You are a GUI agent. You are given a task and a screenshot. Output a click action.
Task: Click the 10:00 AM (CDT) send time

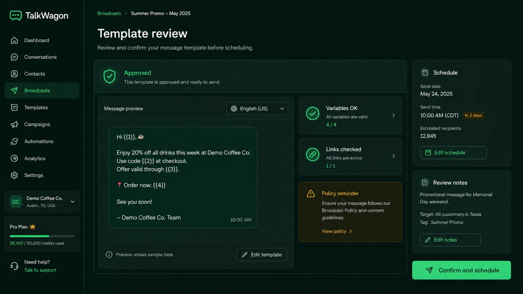pyautogui.click(x=439, y=115)
